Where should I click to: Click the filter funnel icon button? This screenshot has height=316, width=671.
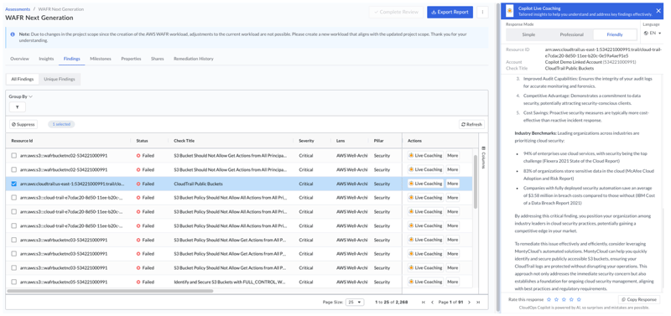(17, 107)
